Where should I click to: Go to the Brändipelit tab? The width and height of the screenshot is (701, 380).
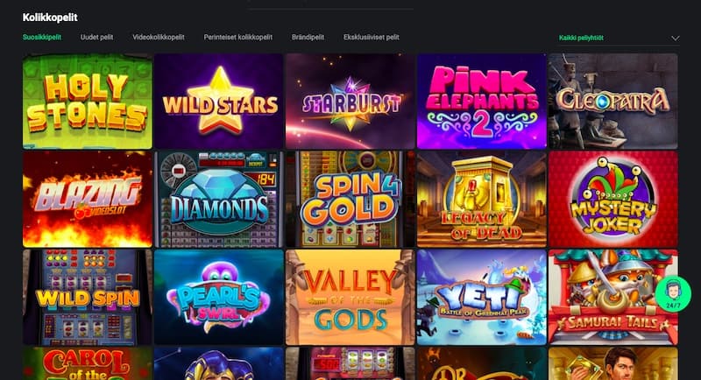[308, 37]
